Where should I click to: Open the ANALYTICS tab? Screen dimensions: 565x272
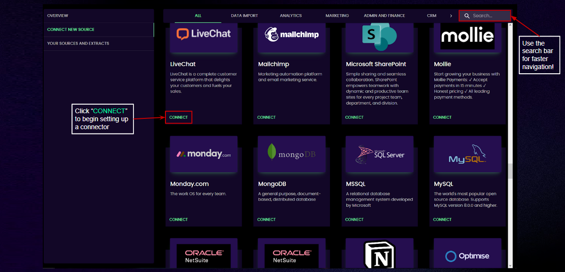(291, 16)
